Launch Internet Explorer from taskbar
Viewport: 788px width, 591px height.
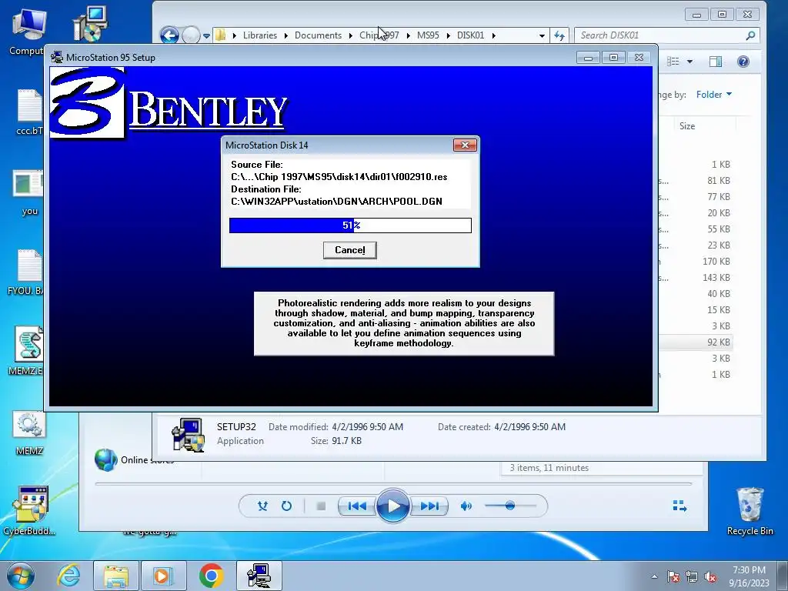68,576
